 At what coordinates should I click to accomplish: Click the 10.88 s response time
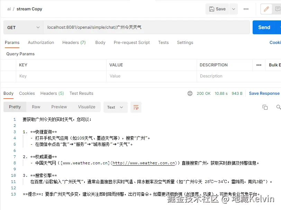221,93
